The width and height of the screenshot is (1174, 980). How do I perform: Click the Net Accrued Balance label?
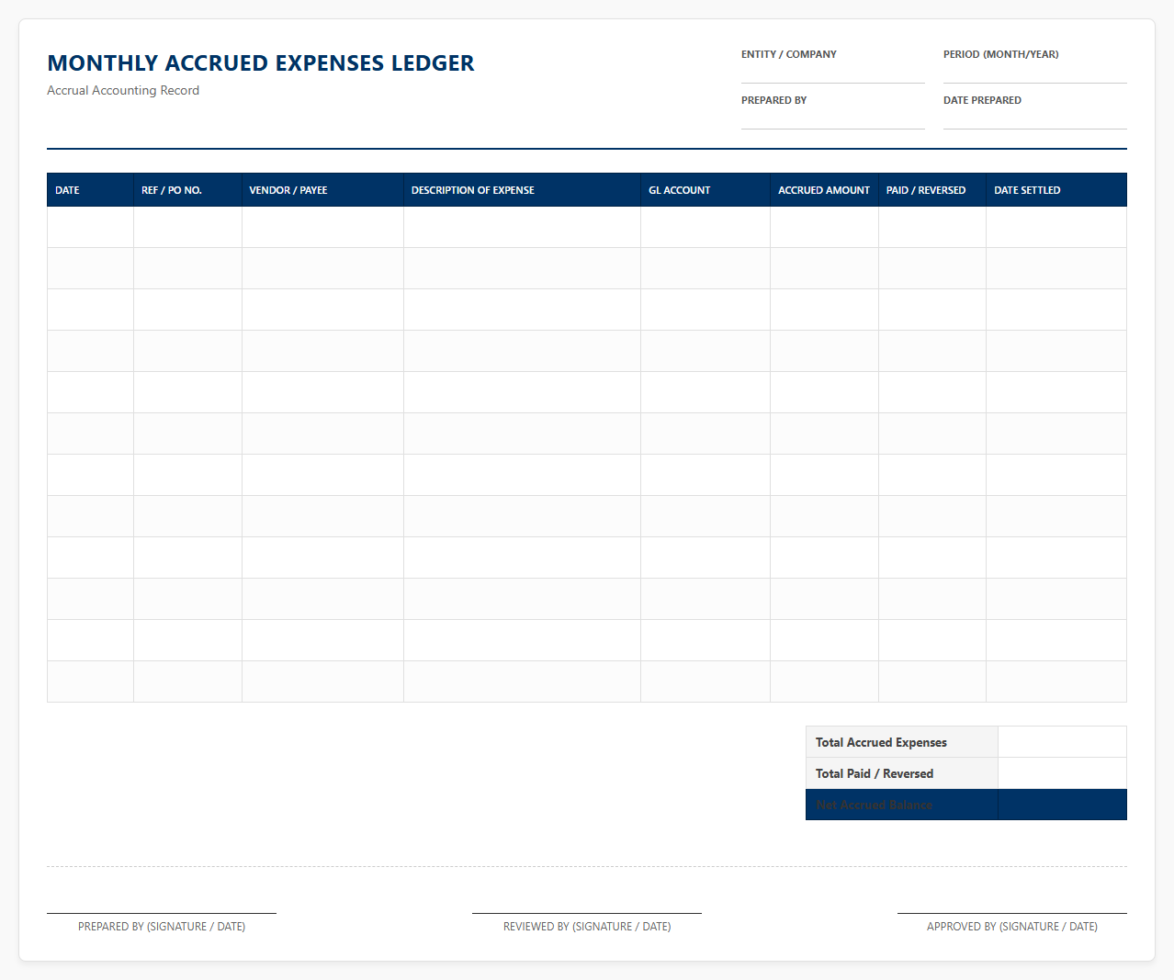pyautogui.click(x=902, y=805)
